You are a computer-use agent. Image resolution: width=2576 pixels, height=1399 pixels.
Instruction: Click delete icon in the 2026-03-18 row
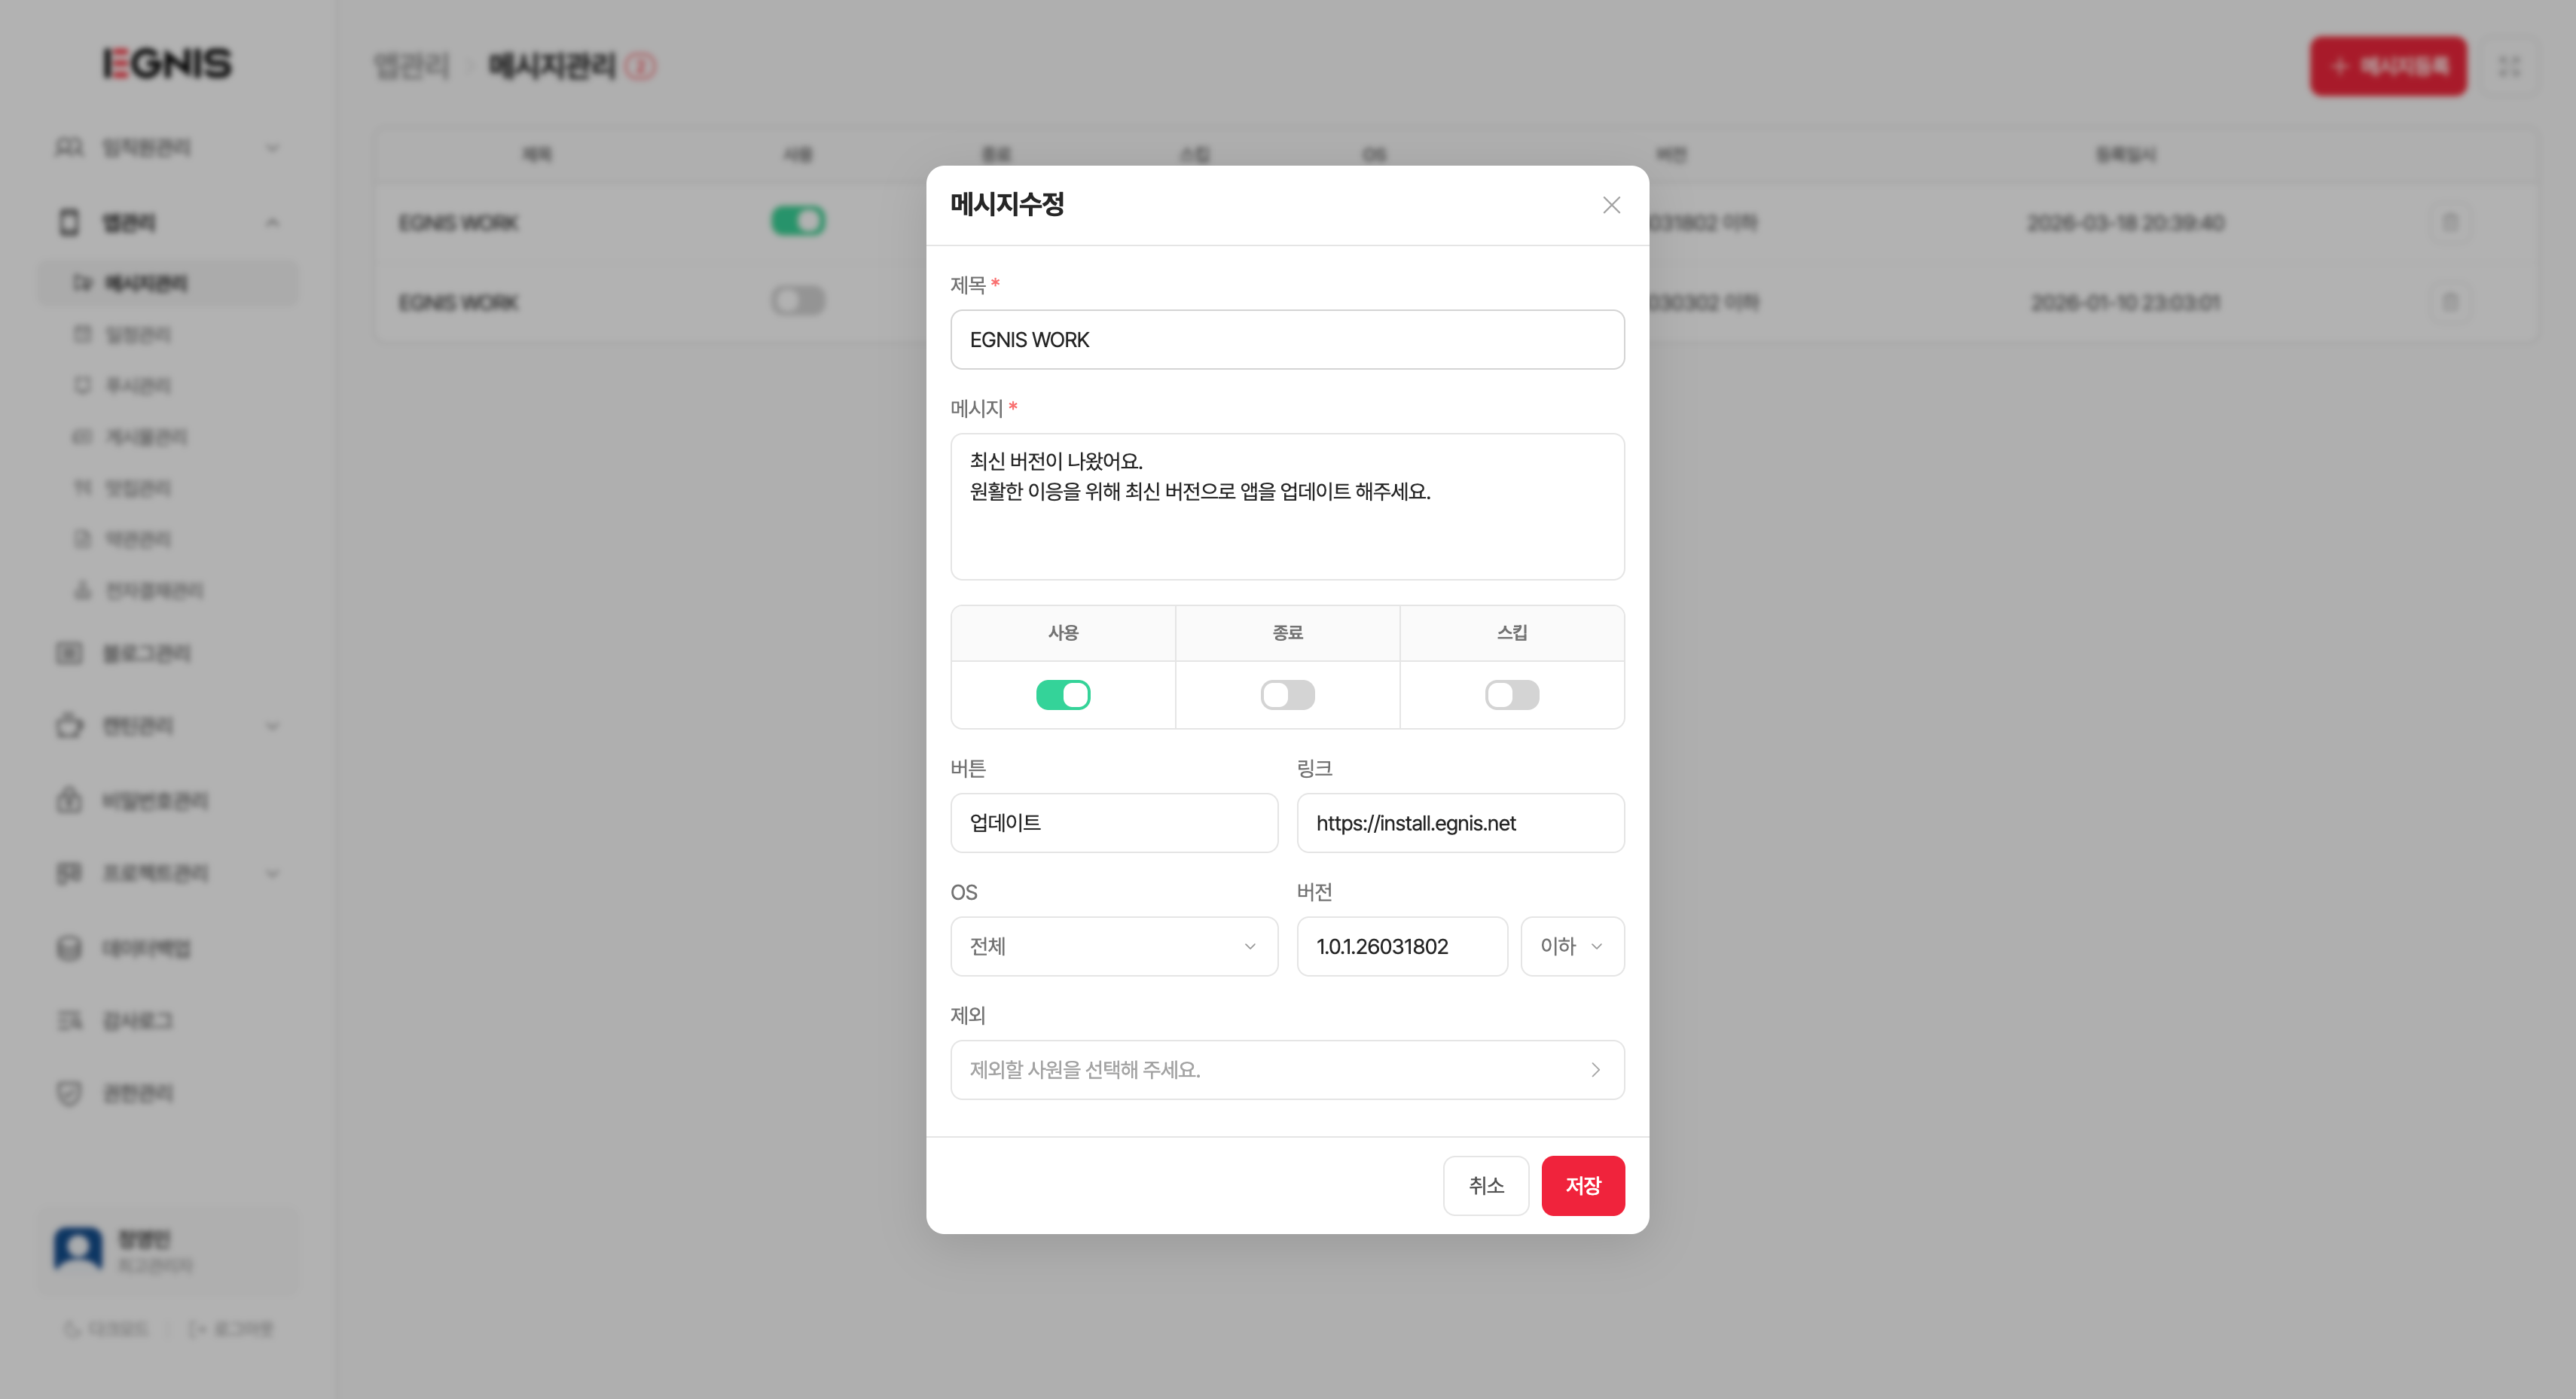coord(2450,222)
